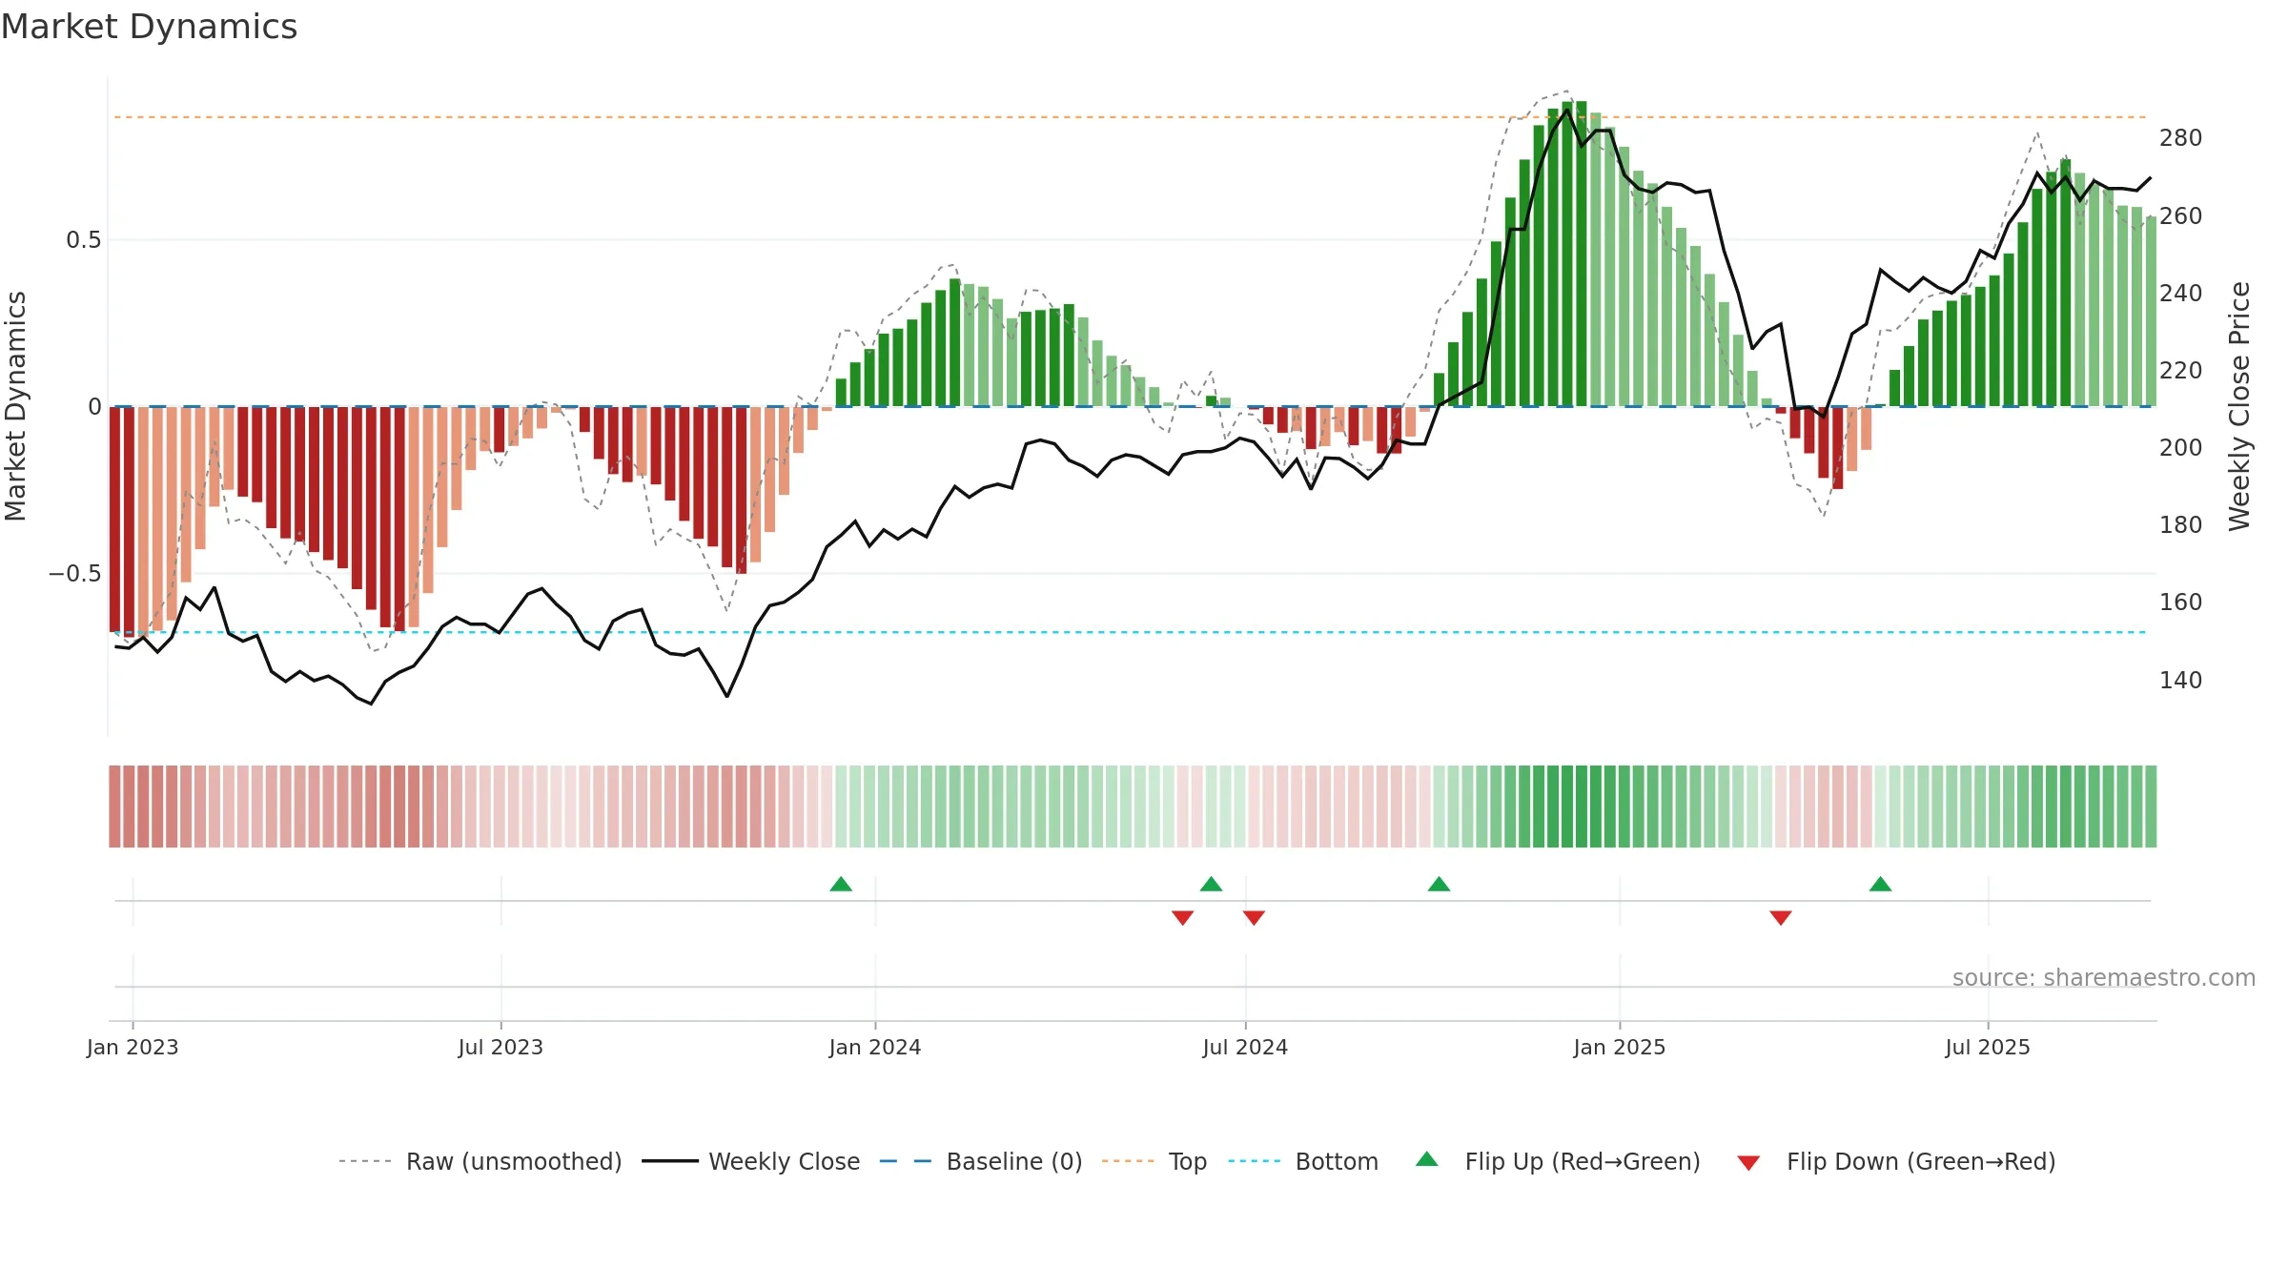
Task: Click the Jul 2025 x-axis label
Action: [x=1988, y=1047]
